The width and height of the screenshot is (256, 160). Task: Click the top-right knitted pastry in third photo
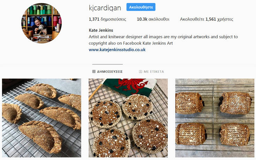coord(235,103)
